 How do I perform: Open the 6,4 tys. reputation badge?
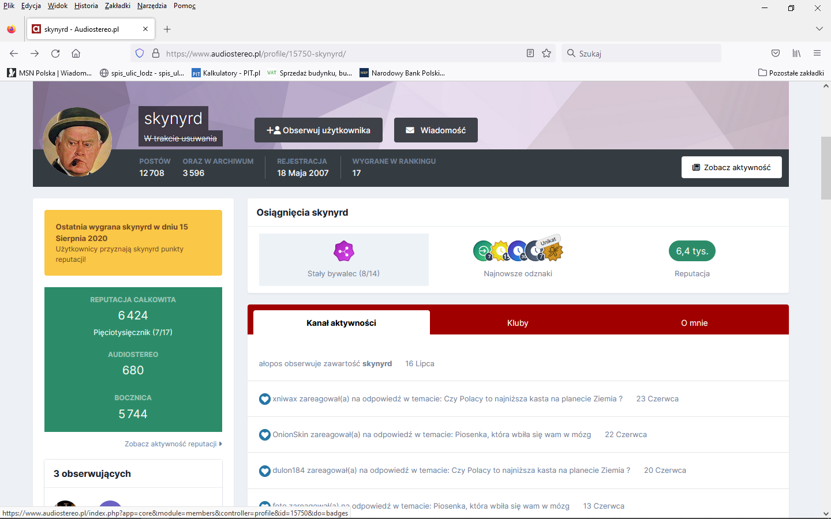click(692, 251)
